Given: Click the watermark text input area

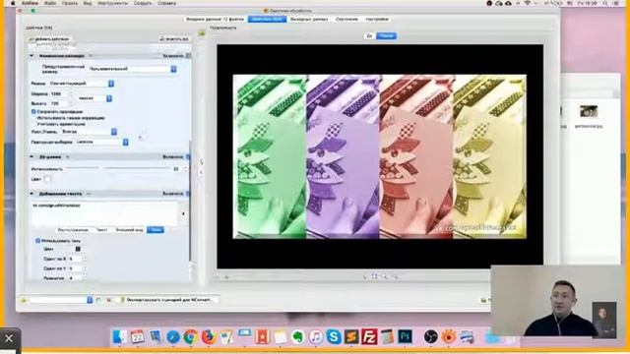Looking at the screenshot, I should pyautogui.click(x=104, y=213).
